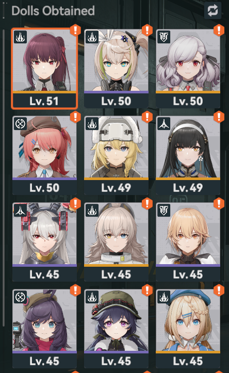The width and height of the screenshot is (229, 373).
Task: Select black-haired doll with white headband
Action: pos(188,155)
